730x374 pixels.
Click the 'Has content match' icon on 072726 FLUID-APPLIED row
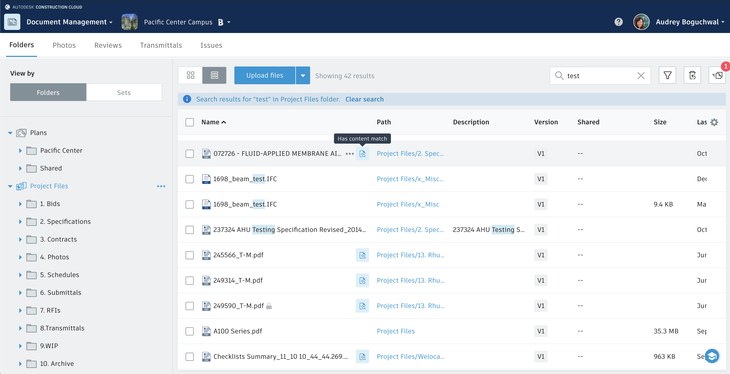coord(362,154)
